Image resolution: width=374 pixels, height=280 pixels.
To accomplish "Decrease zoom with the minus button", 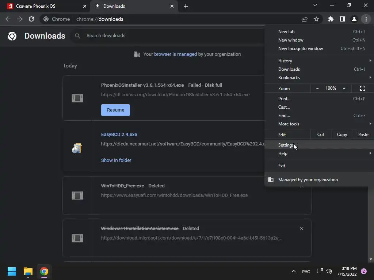I will click(x=317, y=88).
